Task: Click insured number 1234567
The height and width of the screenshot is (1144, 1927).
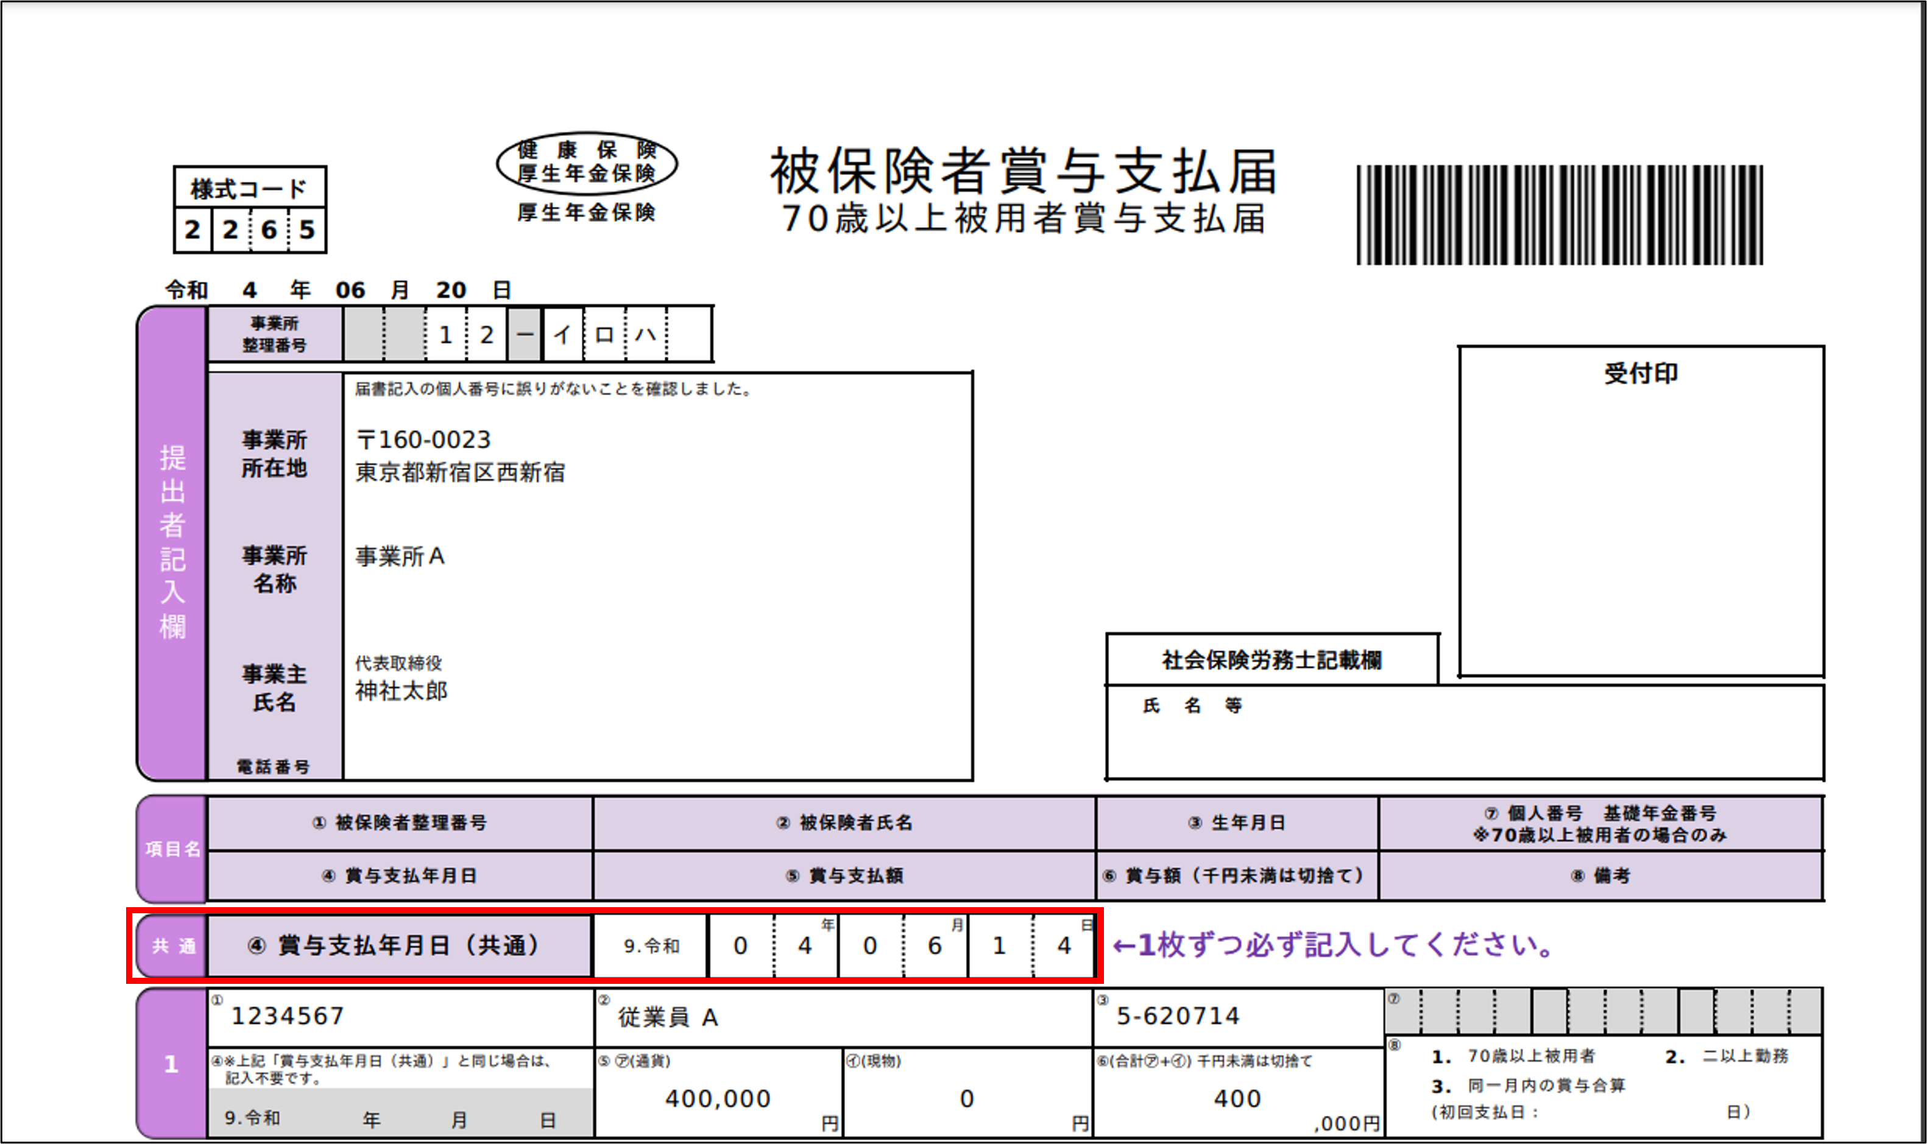Action: coord(288,1016)
